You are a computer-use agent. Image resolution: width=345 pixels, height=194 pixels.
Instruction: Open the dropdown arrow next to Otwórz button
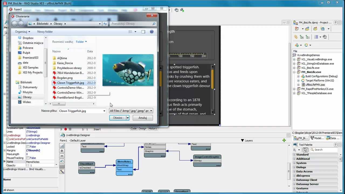point(128,118)
